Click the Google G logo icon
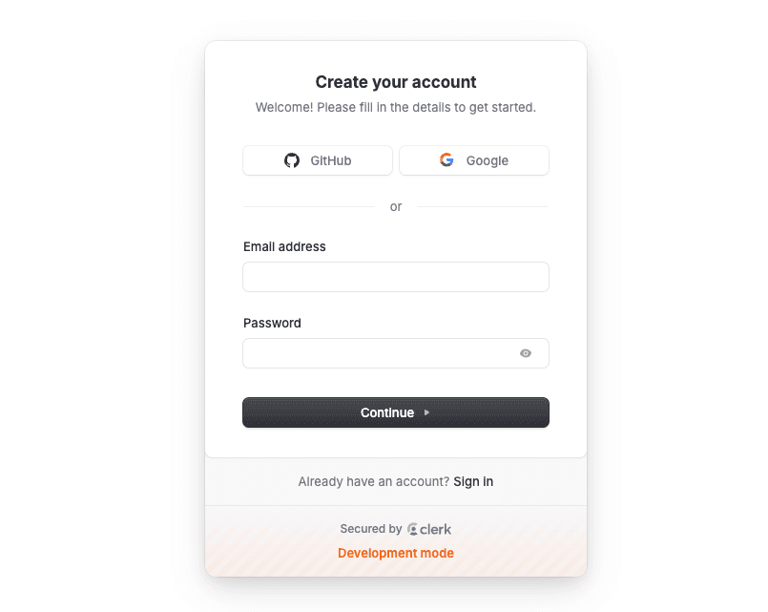768x612 pixels. [446, 160]
